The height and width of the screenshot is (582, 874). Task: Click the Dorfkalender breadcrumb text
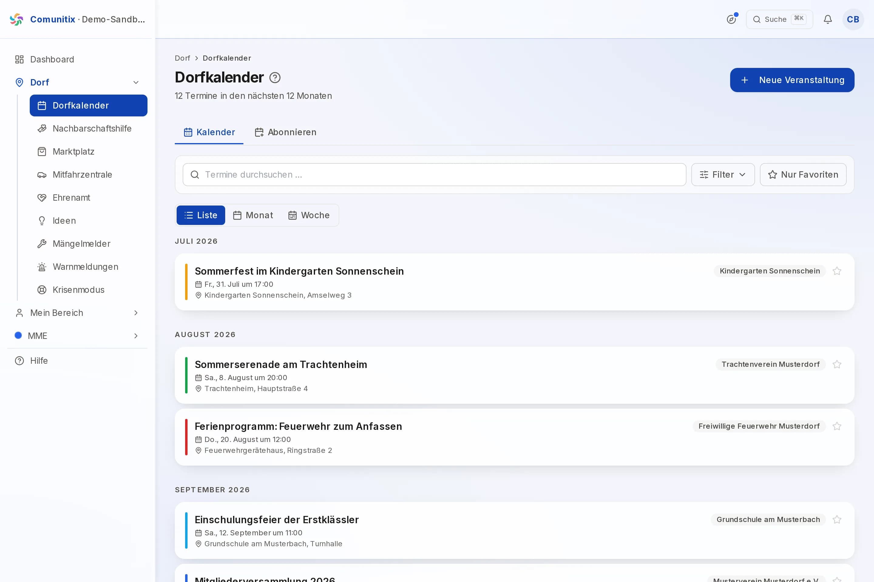[227, 58]
